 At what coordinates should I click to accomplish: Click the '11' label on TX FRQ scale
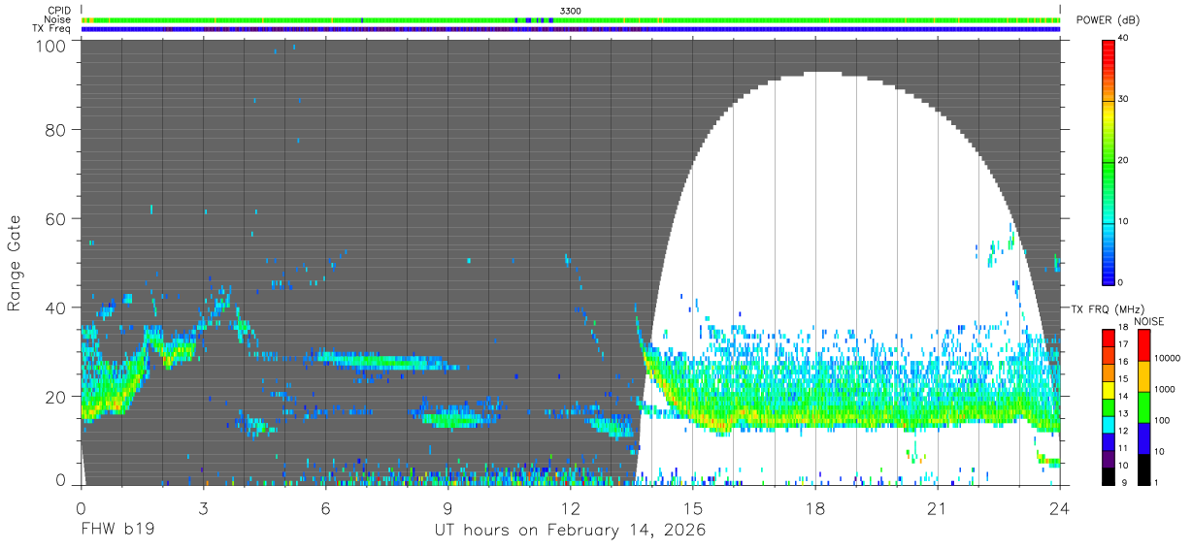(x=1123, y=448)
